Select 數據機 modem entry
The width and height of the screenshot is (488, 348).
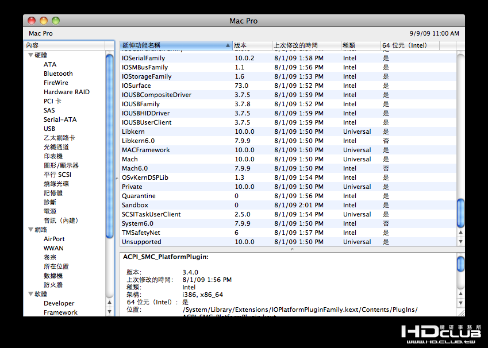click(x=53, y=276)
